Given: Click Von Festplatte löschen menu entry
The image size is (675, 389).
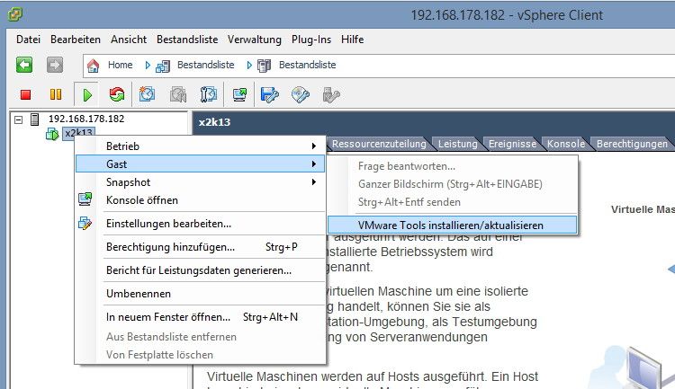Looking at the screenshot, I should 200,355.
